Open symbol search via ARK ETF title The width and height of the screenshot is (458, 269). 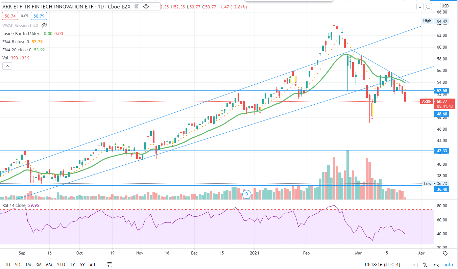[48, 6]
